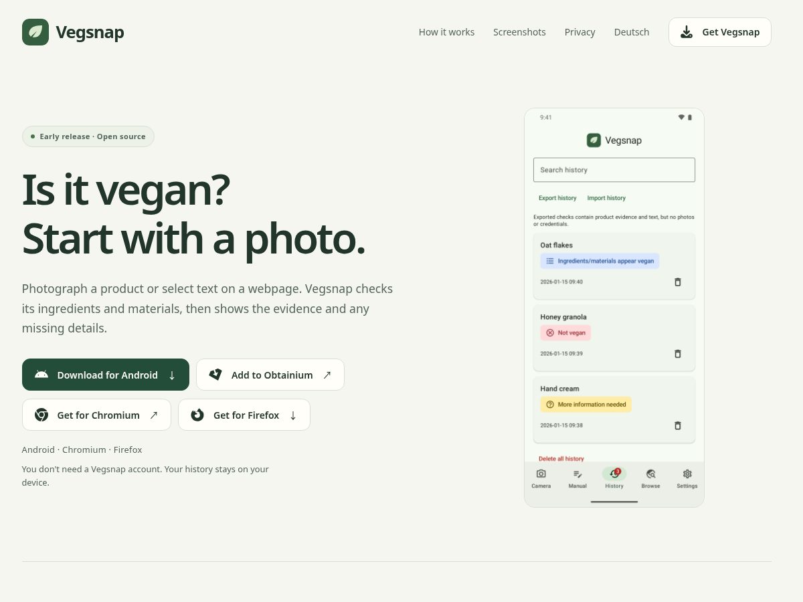Screen dimensions: 803x602
Task: Click the Download for Android button
Action: pos(106,375)
